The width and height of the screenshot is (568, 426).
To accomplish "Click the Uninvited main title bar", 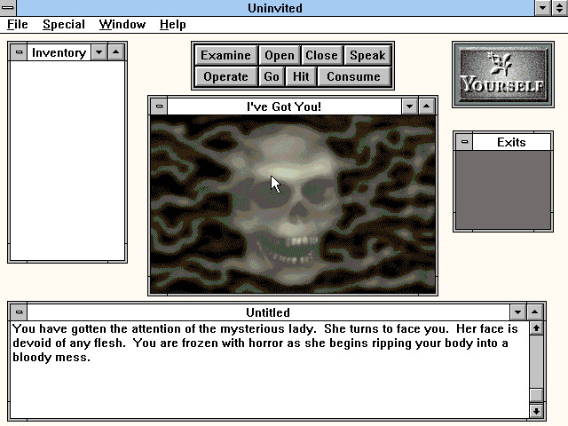I will pos(275,8).
